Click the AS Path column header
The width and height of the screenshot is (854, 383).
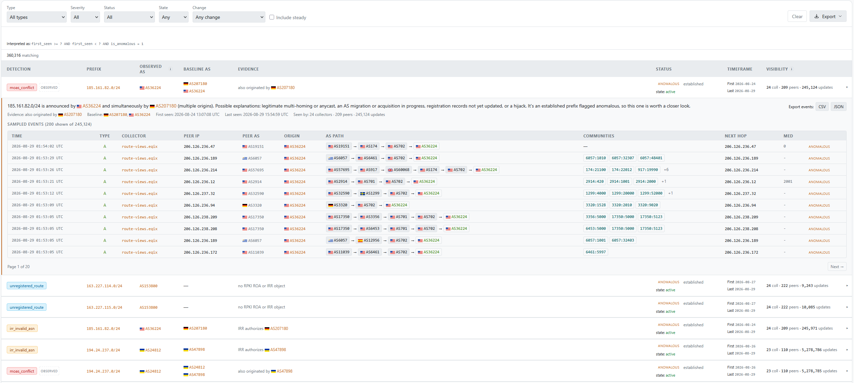click(334, 136)
